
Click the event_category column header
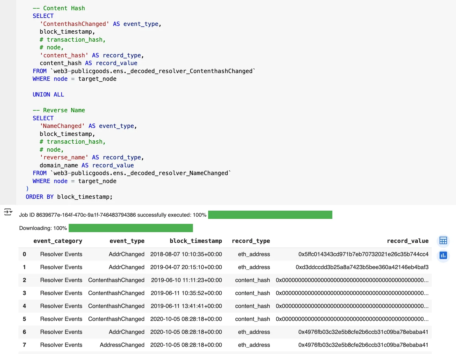click(x=58, y=241)
